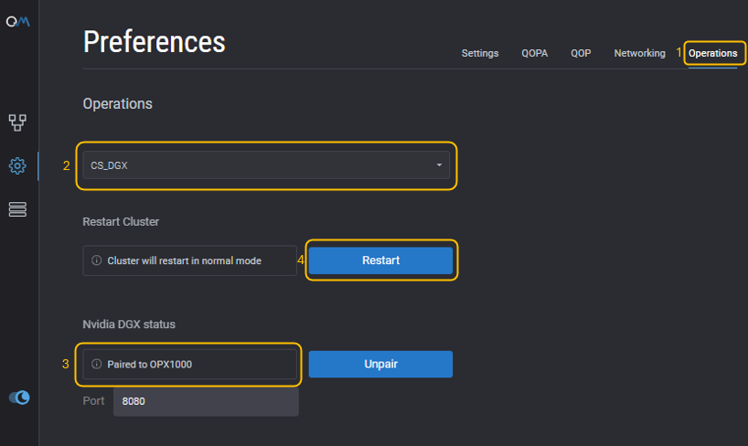Switch to the Settings tab
Image resolution: width=748 pixels, height=446 pixels.
480,53
